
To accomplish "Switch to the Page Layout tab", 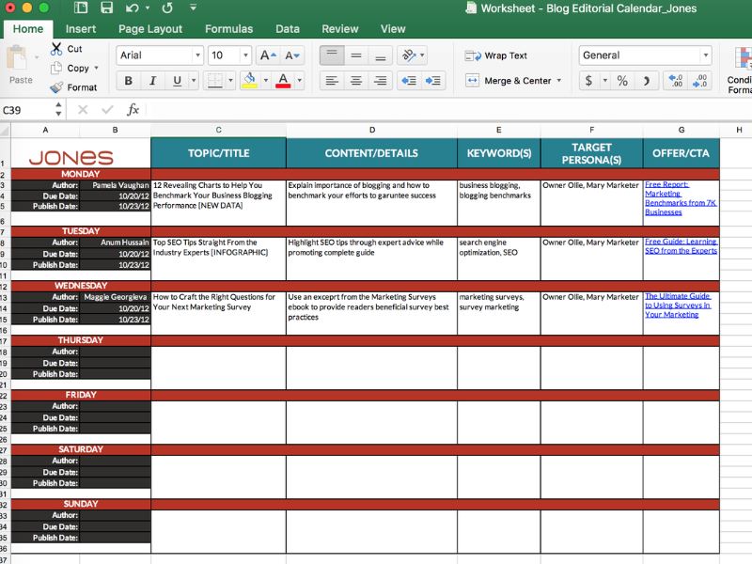I will pos(150,29).
